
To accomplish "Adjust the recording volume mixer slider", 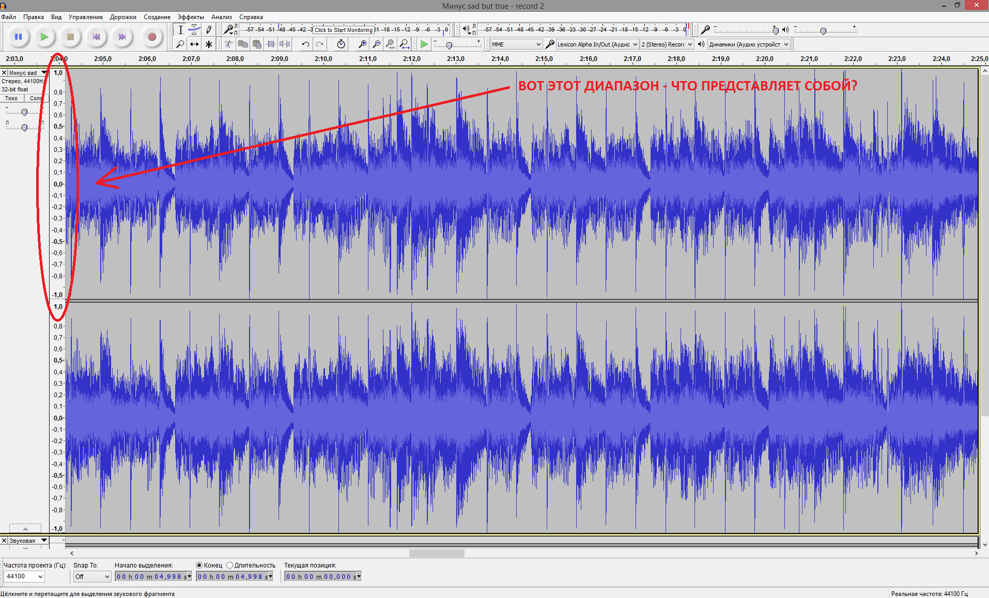I will 776,30.
